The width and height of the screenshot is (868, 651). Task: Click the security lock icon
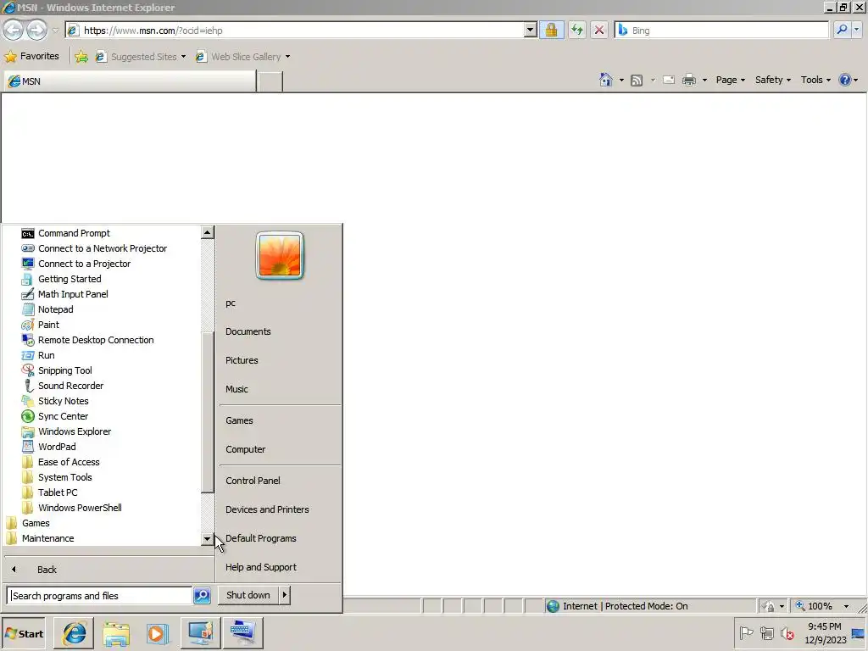click(551, 30)
